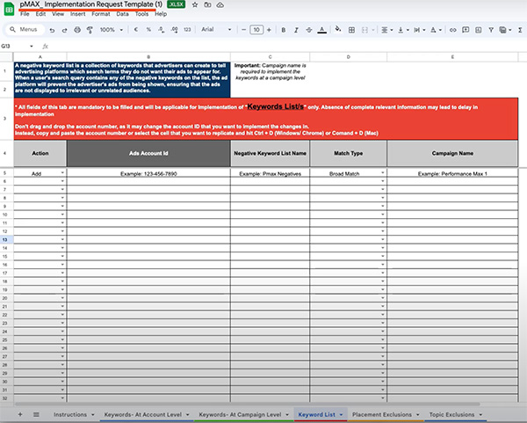Open the Data menu
Image resolution: width=527 pixels, height=423 pixels.
(122, 14)
